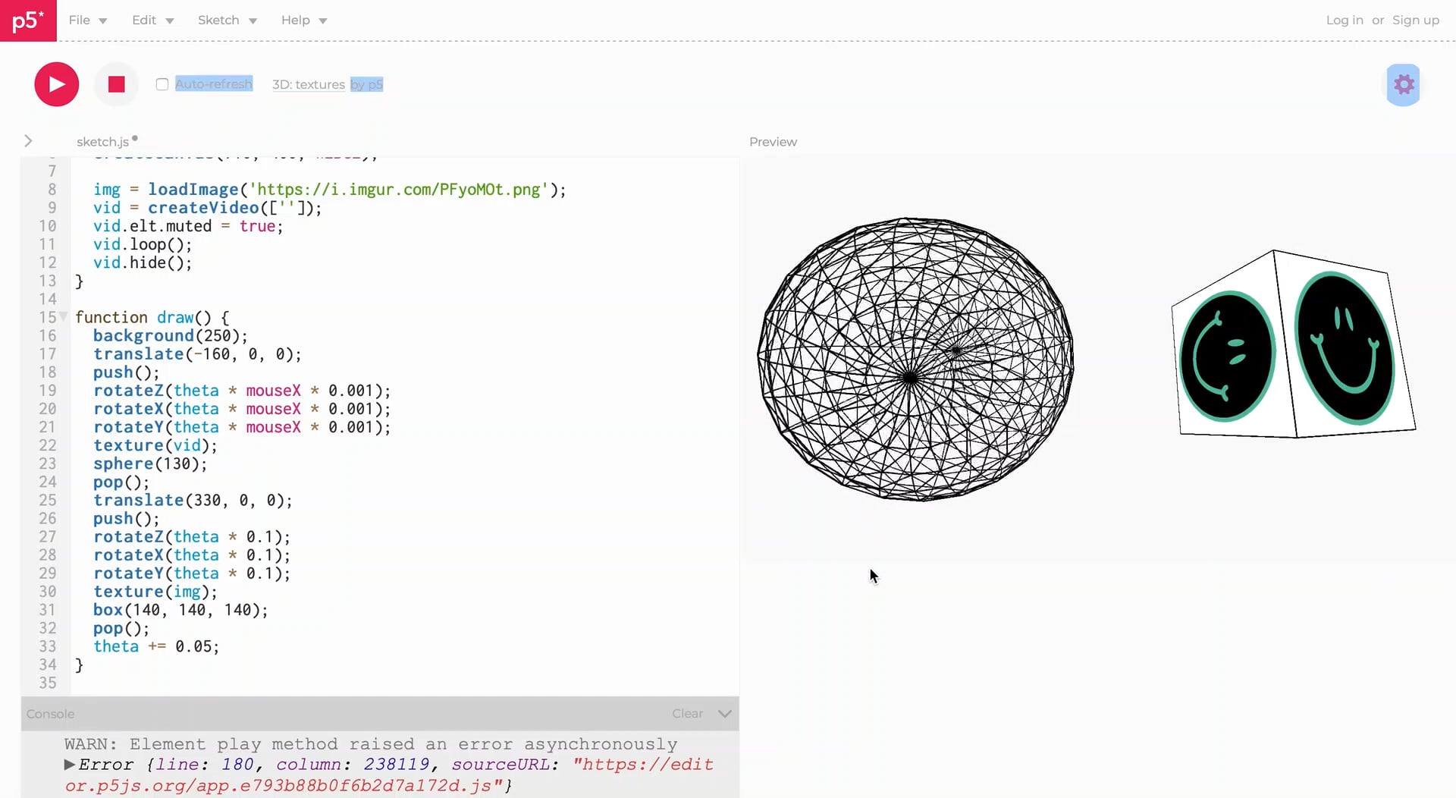Open the Sketch menu

227,20
